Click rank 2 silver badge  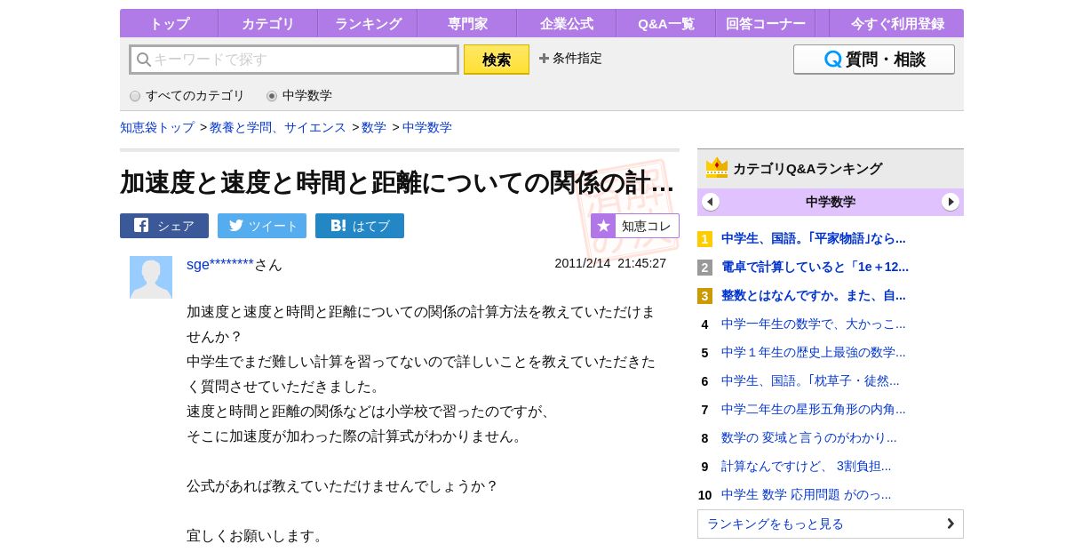click(x=704, y=268)
